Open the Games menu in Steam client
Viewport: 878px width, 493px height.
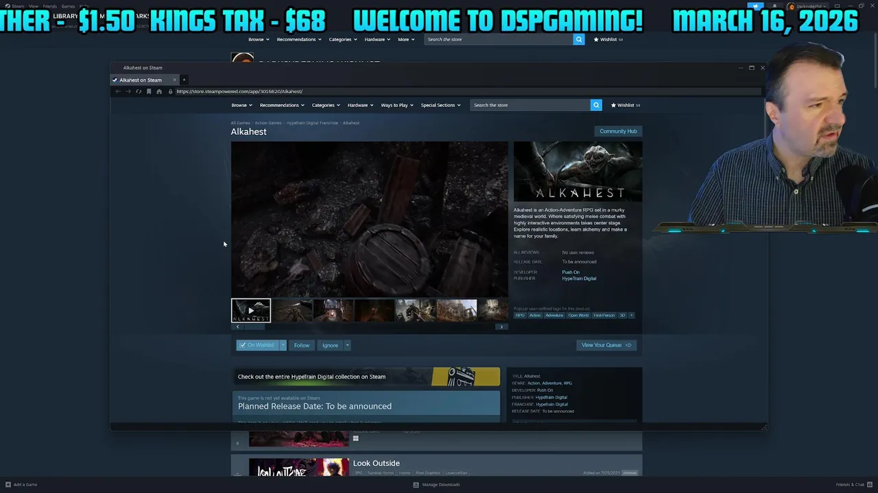click(68, 6)
